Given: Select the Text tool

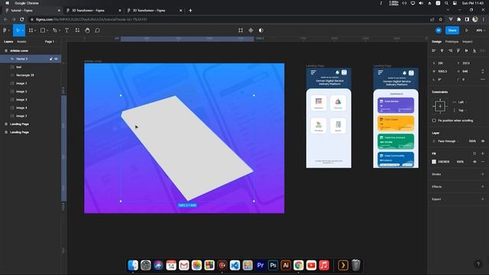Looking at the screenshot, I should (66, 31).
